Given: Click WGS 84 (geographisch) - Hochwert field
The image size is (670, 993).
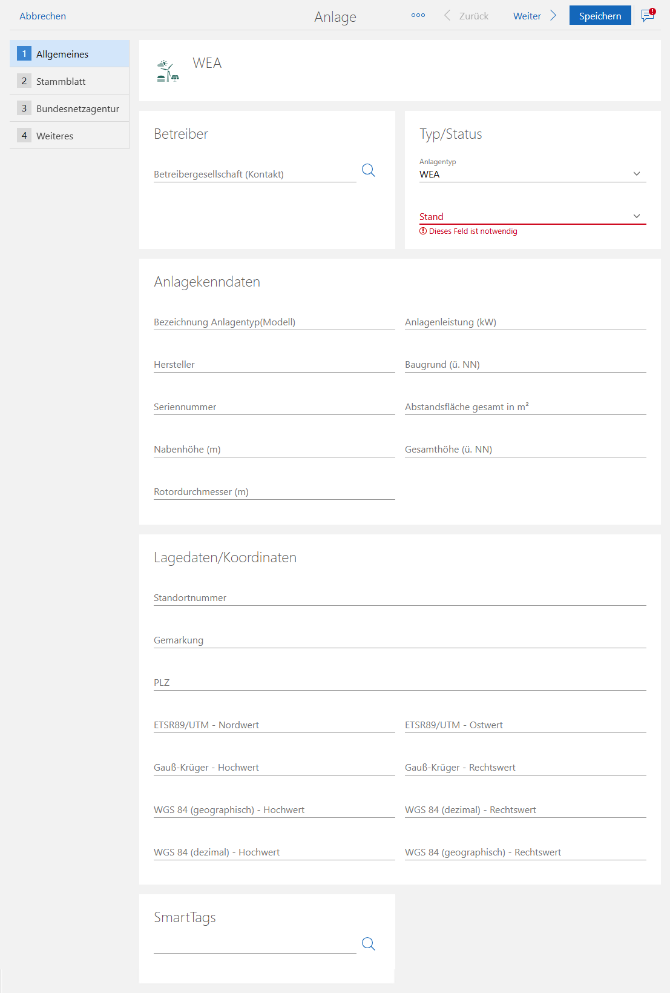Looking at the screenshot, I should tap(274, 810).
